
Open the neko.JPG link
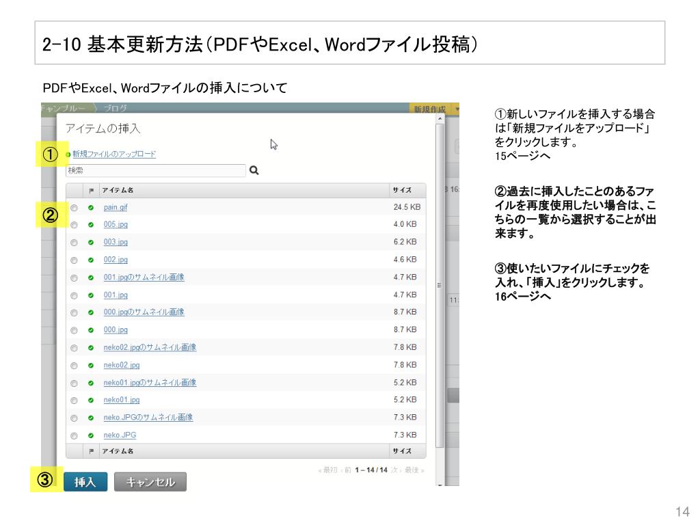(x=120, y=435)
